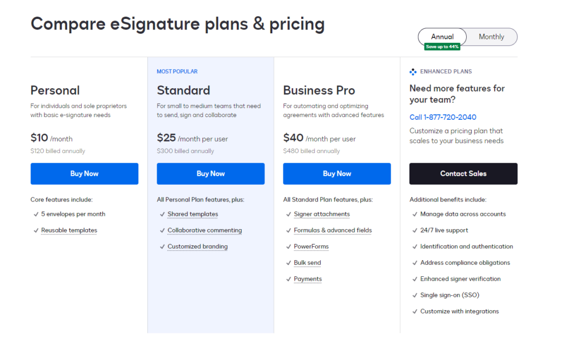The height and width of the screenshot is (339, 569).
Task: Open the Customized branding link
Action: pos(197,246)
